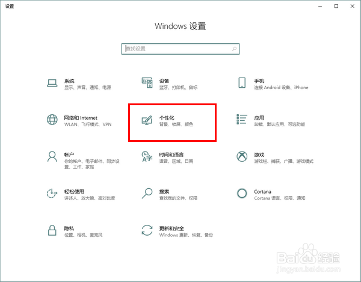Click the Personalization paintbrush icon
The image size is (361, 282).
[147, 120]
